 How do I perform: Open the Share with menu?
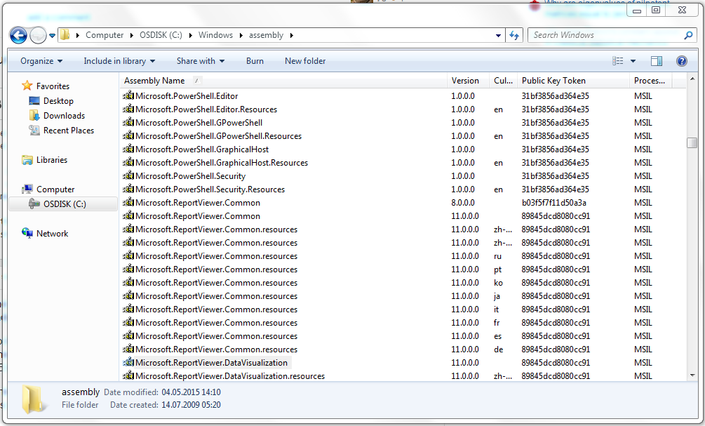[200, 61]
